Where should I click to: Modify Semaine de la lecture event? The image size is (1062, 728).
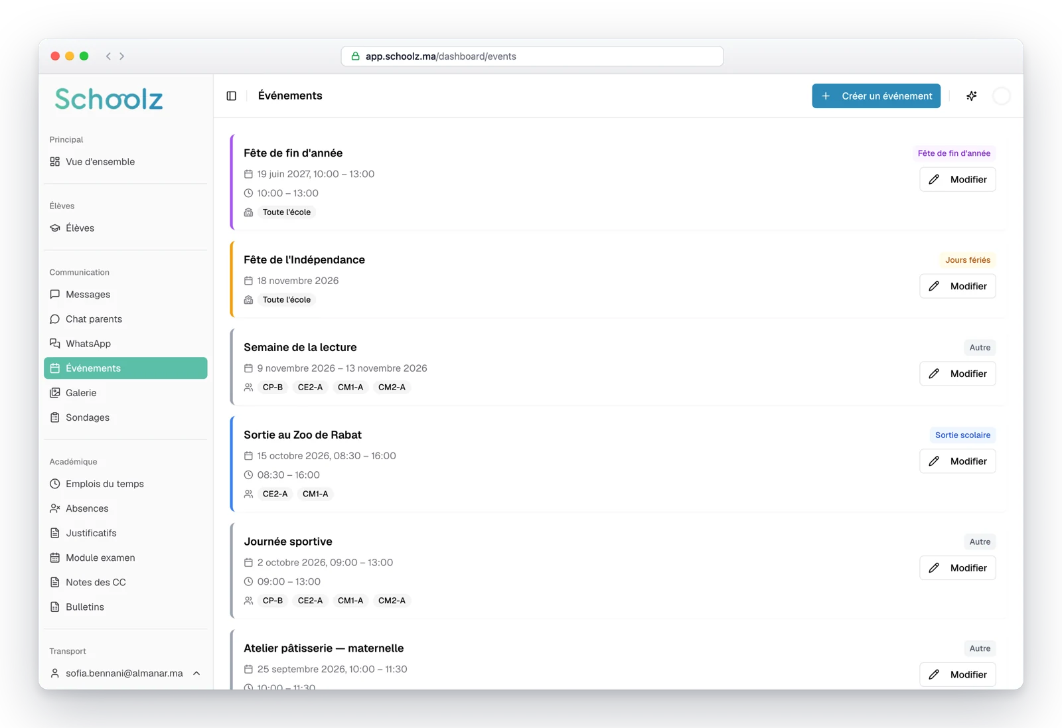957,374
